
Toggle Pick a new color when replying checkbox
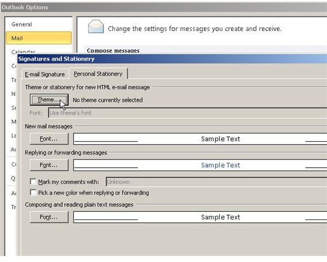click(33, 192)
